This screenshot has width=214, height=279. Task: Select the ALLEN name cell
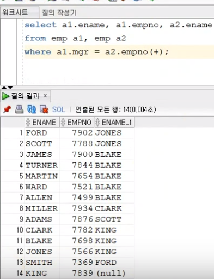click(x=42, y=197)
